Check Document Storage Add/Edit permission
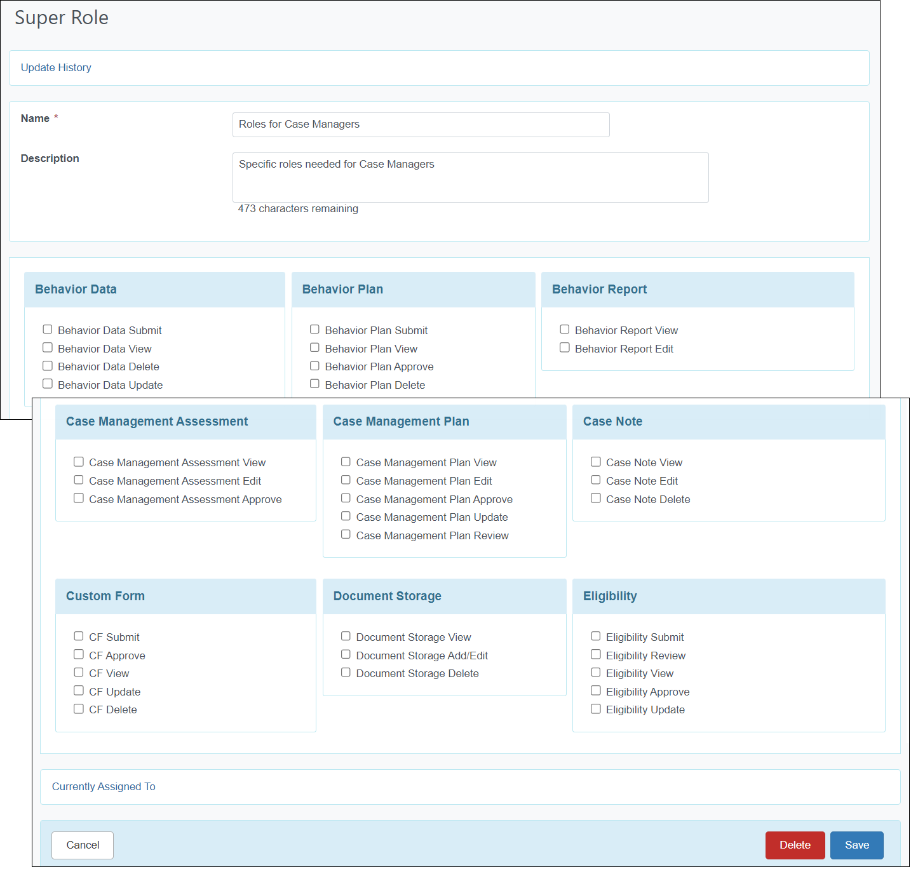Image resolution: width=918 pixels, height=874 pixels. (346, 654)
